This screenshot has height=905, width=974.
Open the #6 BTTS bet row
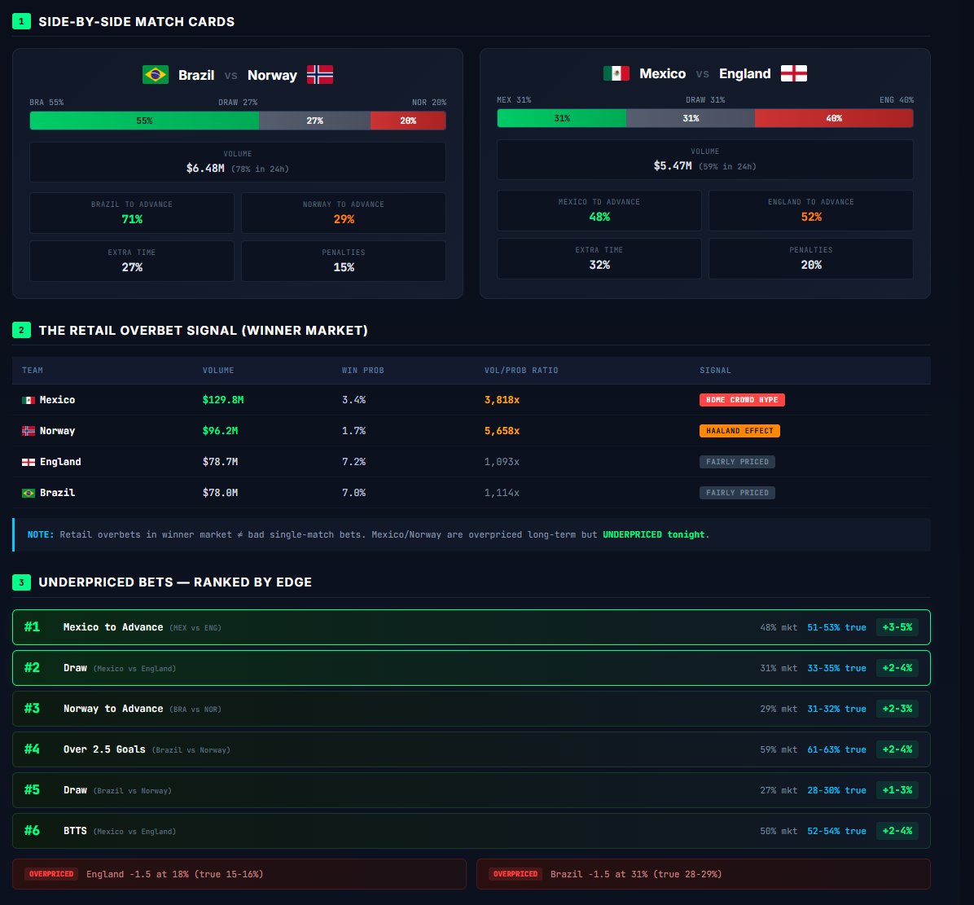pos(472,831)
